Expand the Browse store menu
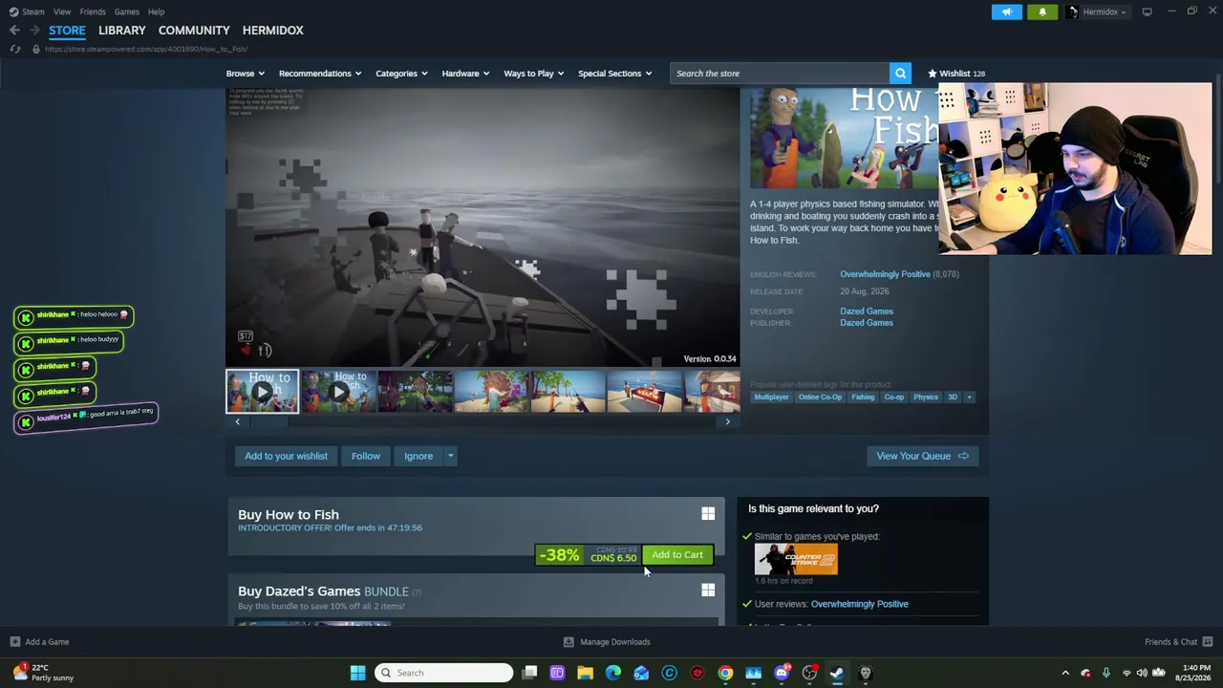Image resolution: width=1223 pixels, height=688 pixels. pos(246,74)
